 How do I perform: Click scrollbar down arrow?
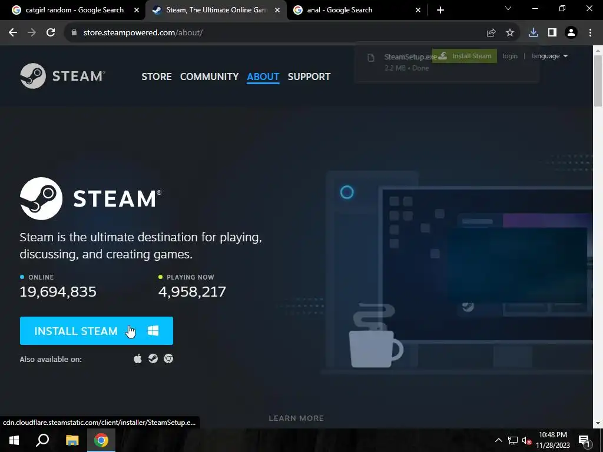pos(598,424)
